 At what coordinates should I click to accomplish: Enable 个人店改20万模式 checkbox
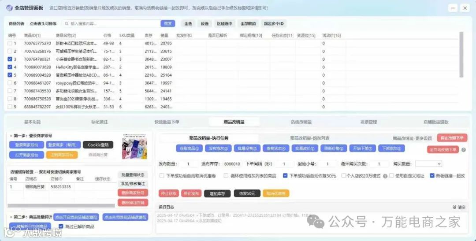tap(344, 175)
